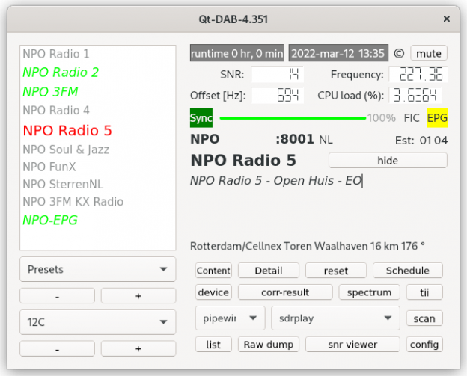Screen dimensions: 467x376
Task: Mute the audio output
Action: coord(428,53)
